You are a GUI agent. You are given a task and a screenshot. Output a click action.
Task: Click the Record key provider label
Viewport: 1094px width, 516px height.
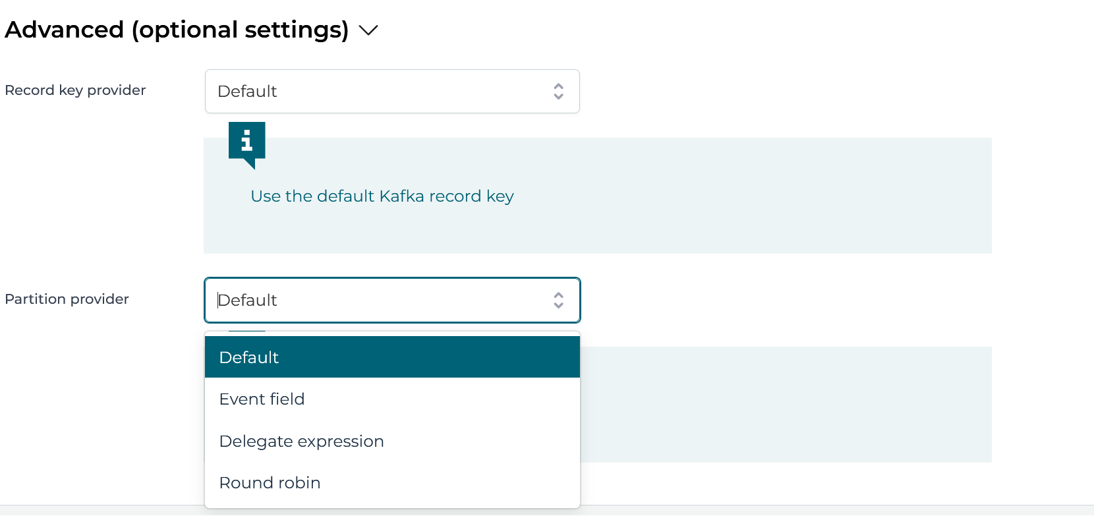(74, 90)
